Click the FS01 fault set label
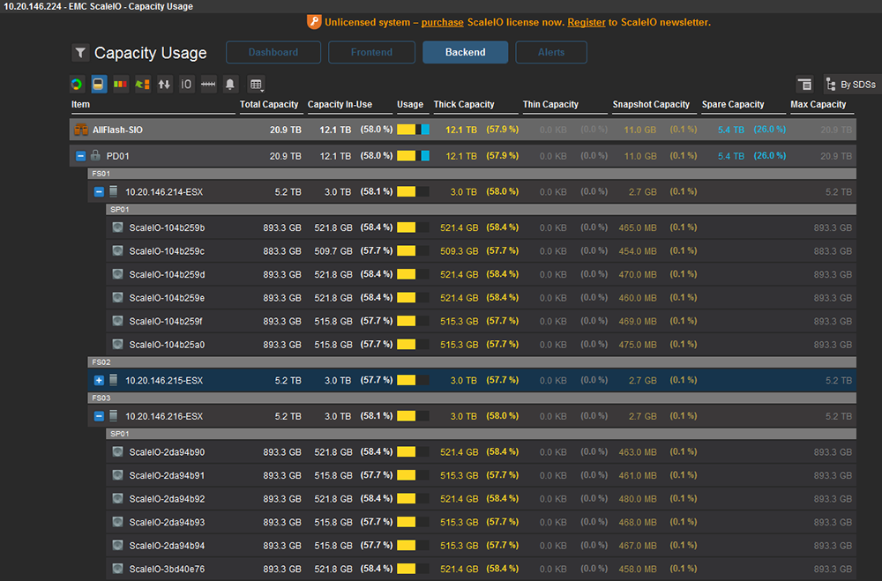The width and height of the screenshot is (882, 581). 101,174
